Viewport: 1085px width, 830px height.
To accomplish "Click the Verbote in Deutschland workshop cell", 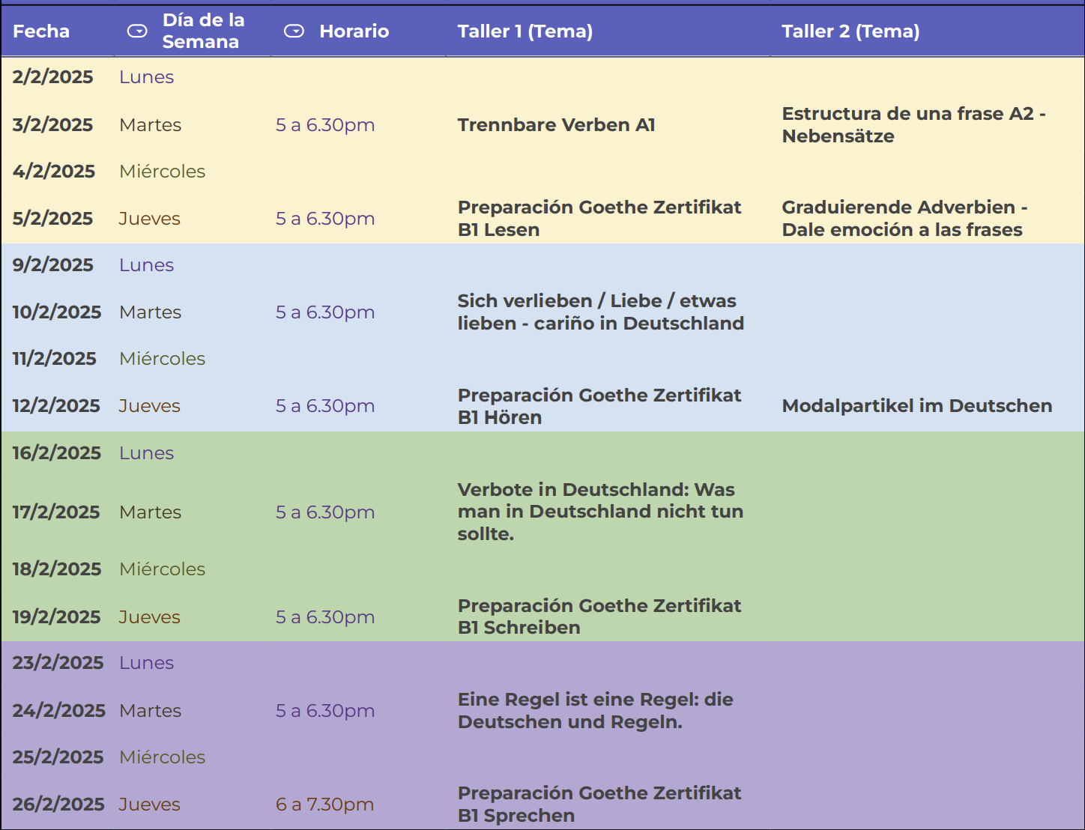I will (599, 512).
